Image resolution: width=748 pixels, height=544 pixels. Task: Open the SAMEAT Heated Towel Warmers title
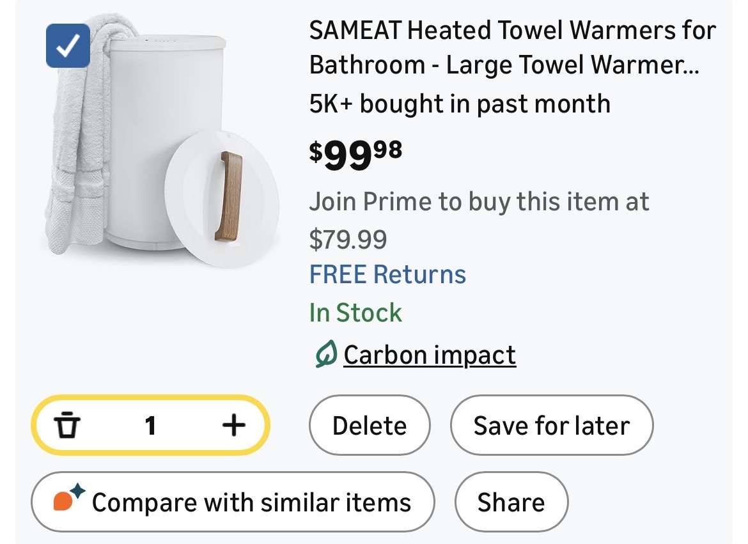(x=511, y=47)
